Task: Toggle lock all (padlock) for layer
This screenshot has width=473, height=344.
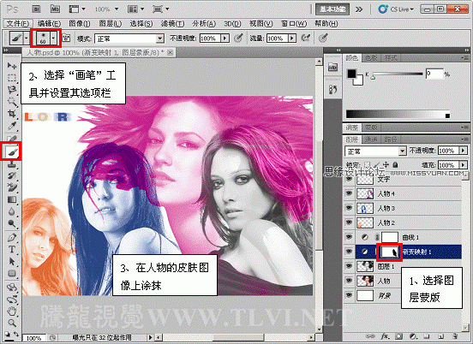Action: pos(396,165)
